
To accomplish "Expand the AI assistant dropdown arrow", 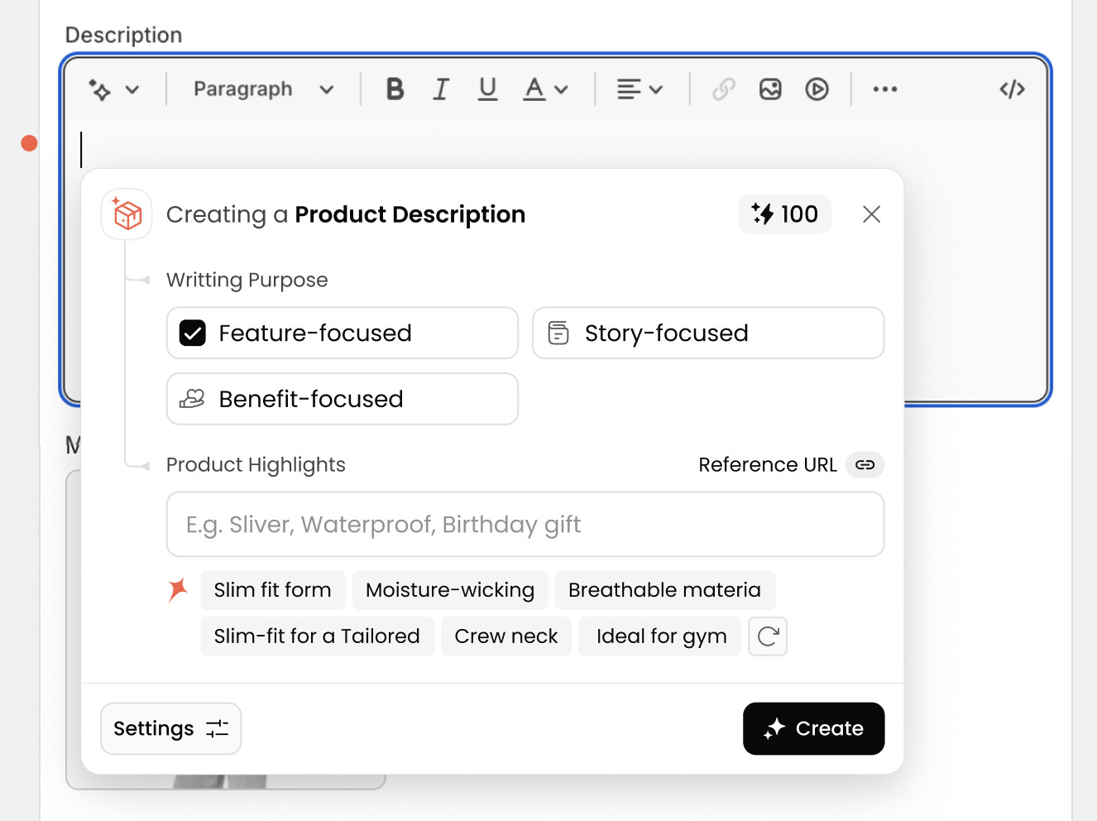I will 132,89.
